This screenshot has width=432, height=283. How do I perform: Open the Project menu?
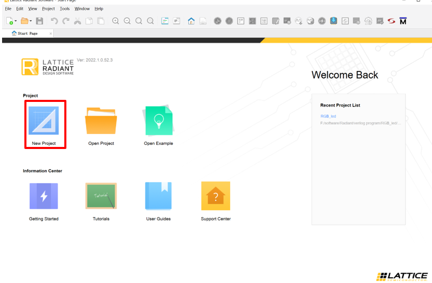[x=48, y=9]
